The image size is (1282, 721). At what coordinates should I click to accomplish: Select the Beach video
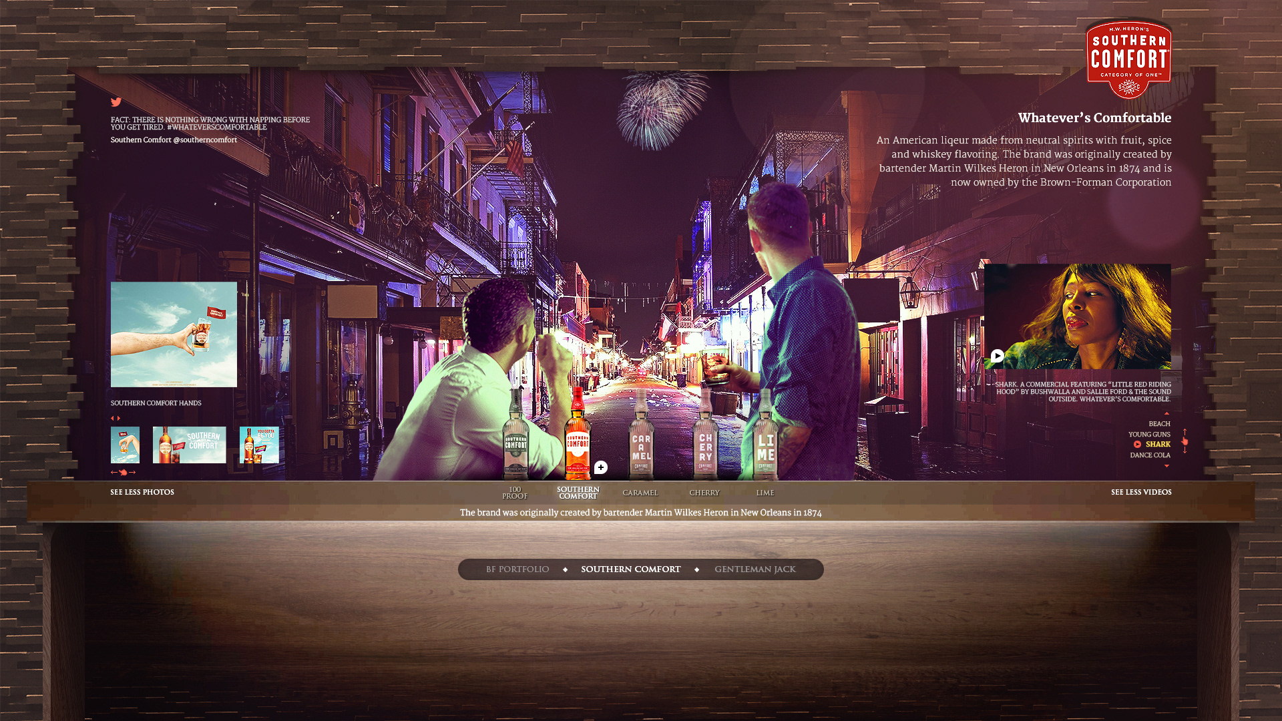tap(1159, 424)
